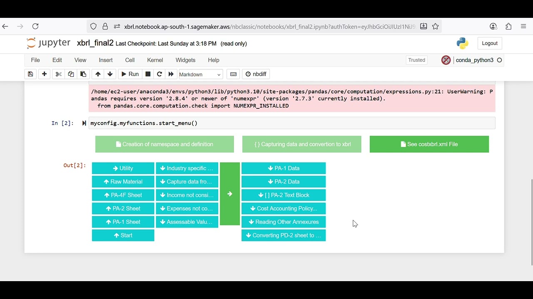Open the Widgets menu
Image resolution: width=533 pixels, height=299 pixels.
(185, 60)
